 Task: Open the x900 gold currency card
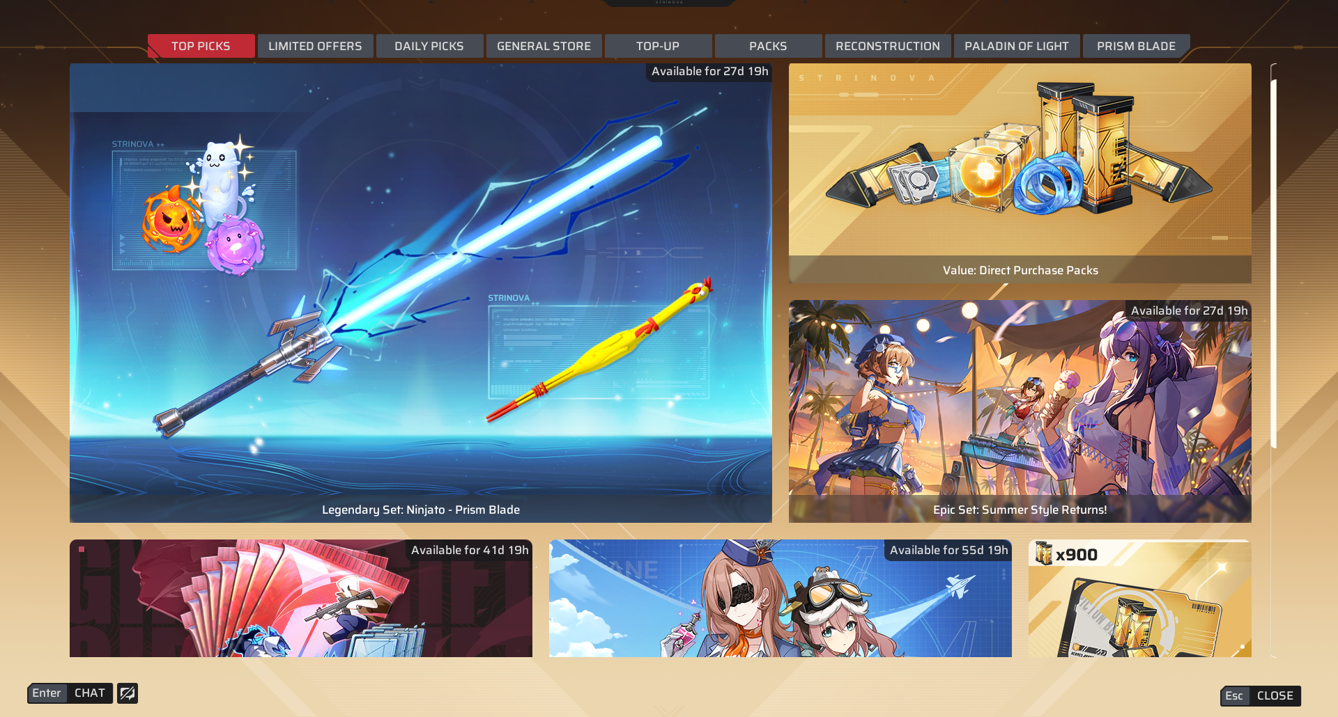(x=1140, y=598)
